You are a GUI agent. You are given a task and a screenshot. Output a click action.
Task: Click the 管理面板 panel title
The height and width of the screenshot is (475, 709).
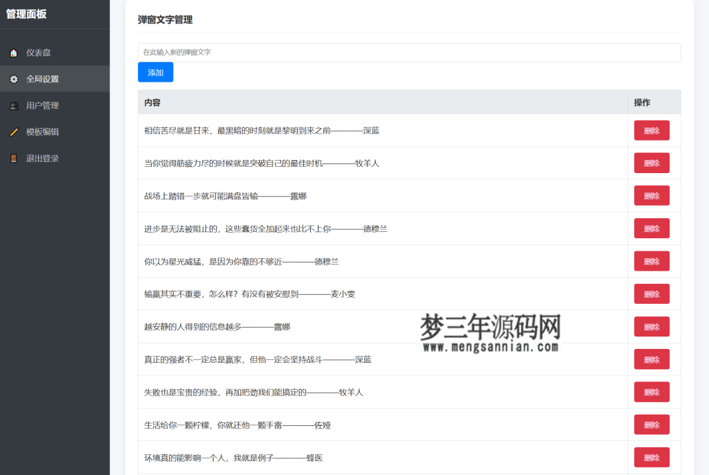[x=32, y=14]
